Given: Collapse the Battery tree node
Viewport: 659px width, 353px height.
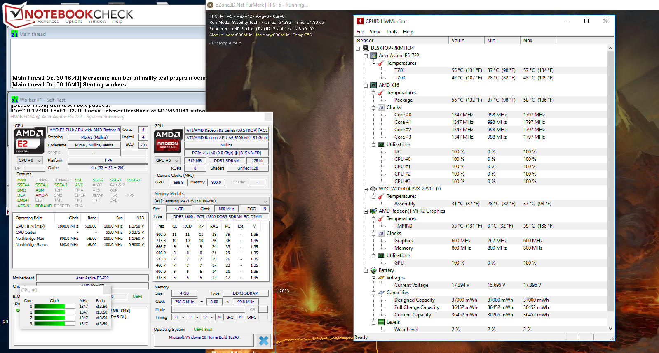Looking at the screenshot, I should 366,270.
